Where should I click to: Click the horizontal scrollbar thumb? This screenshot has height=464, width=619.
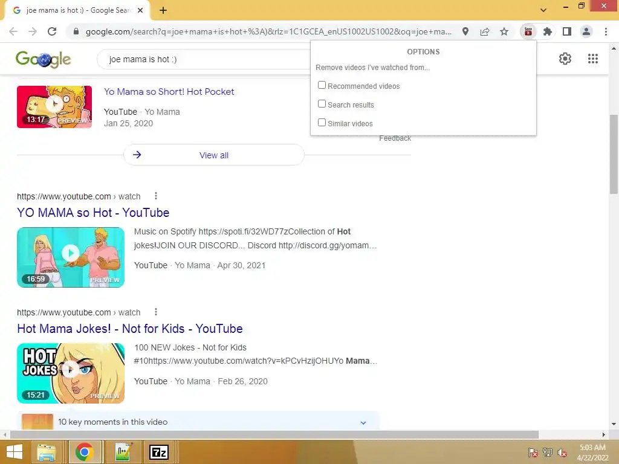tap(274, 434)
